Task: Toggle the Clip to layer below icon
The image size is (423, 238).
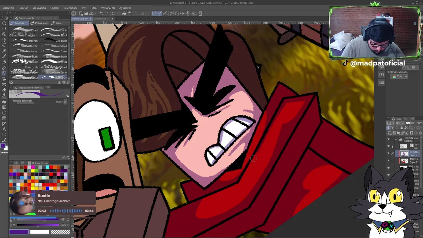Action: pyautogui.click(x=389, y=128)
